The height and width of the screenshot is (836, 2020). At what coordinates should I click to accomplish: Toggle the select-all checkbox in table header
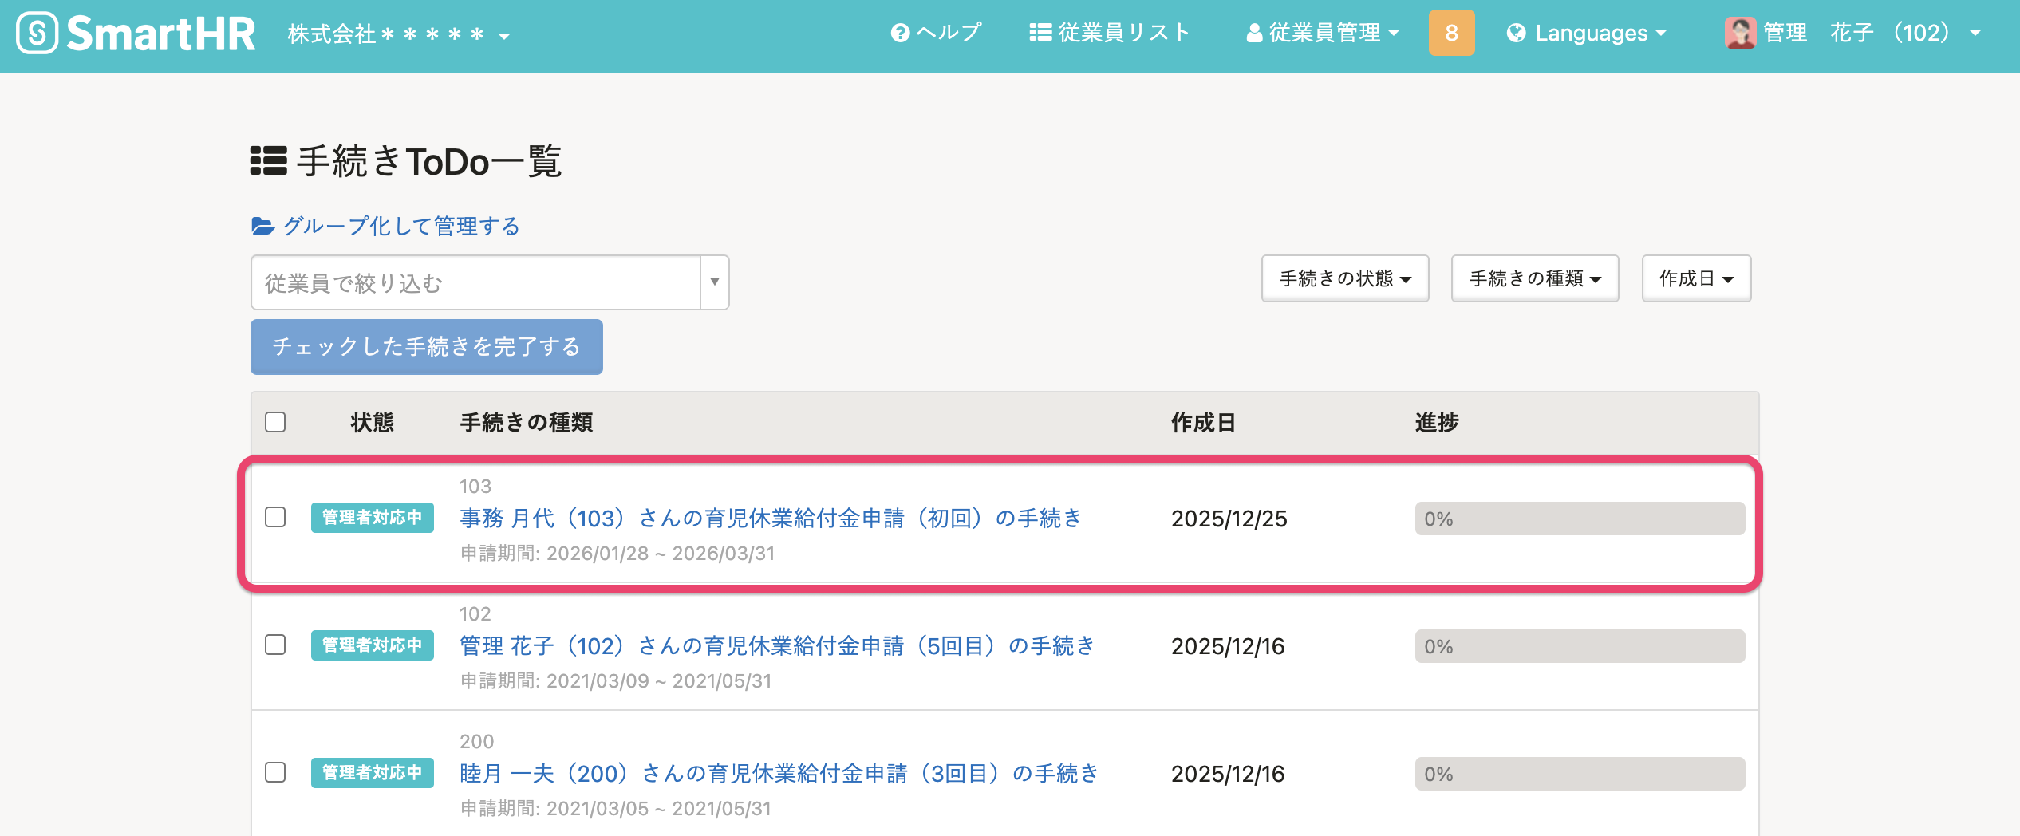(x=275, y=422)
